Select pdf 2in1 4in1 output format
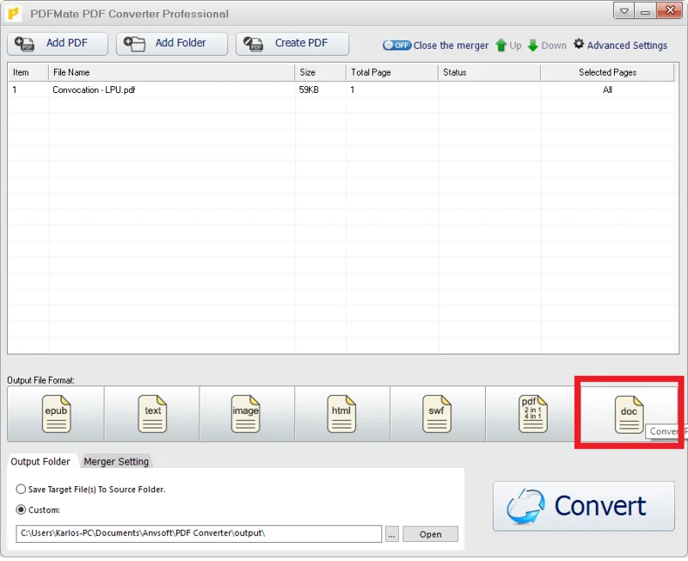Image resolution: width=688 pixels, height=561 pixels. [x=532, y=414]
